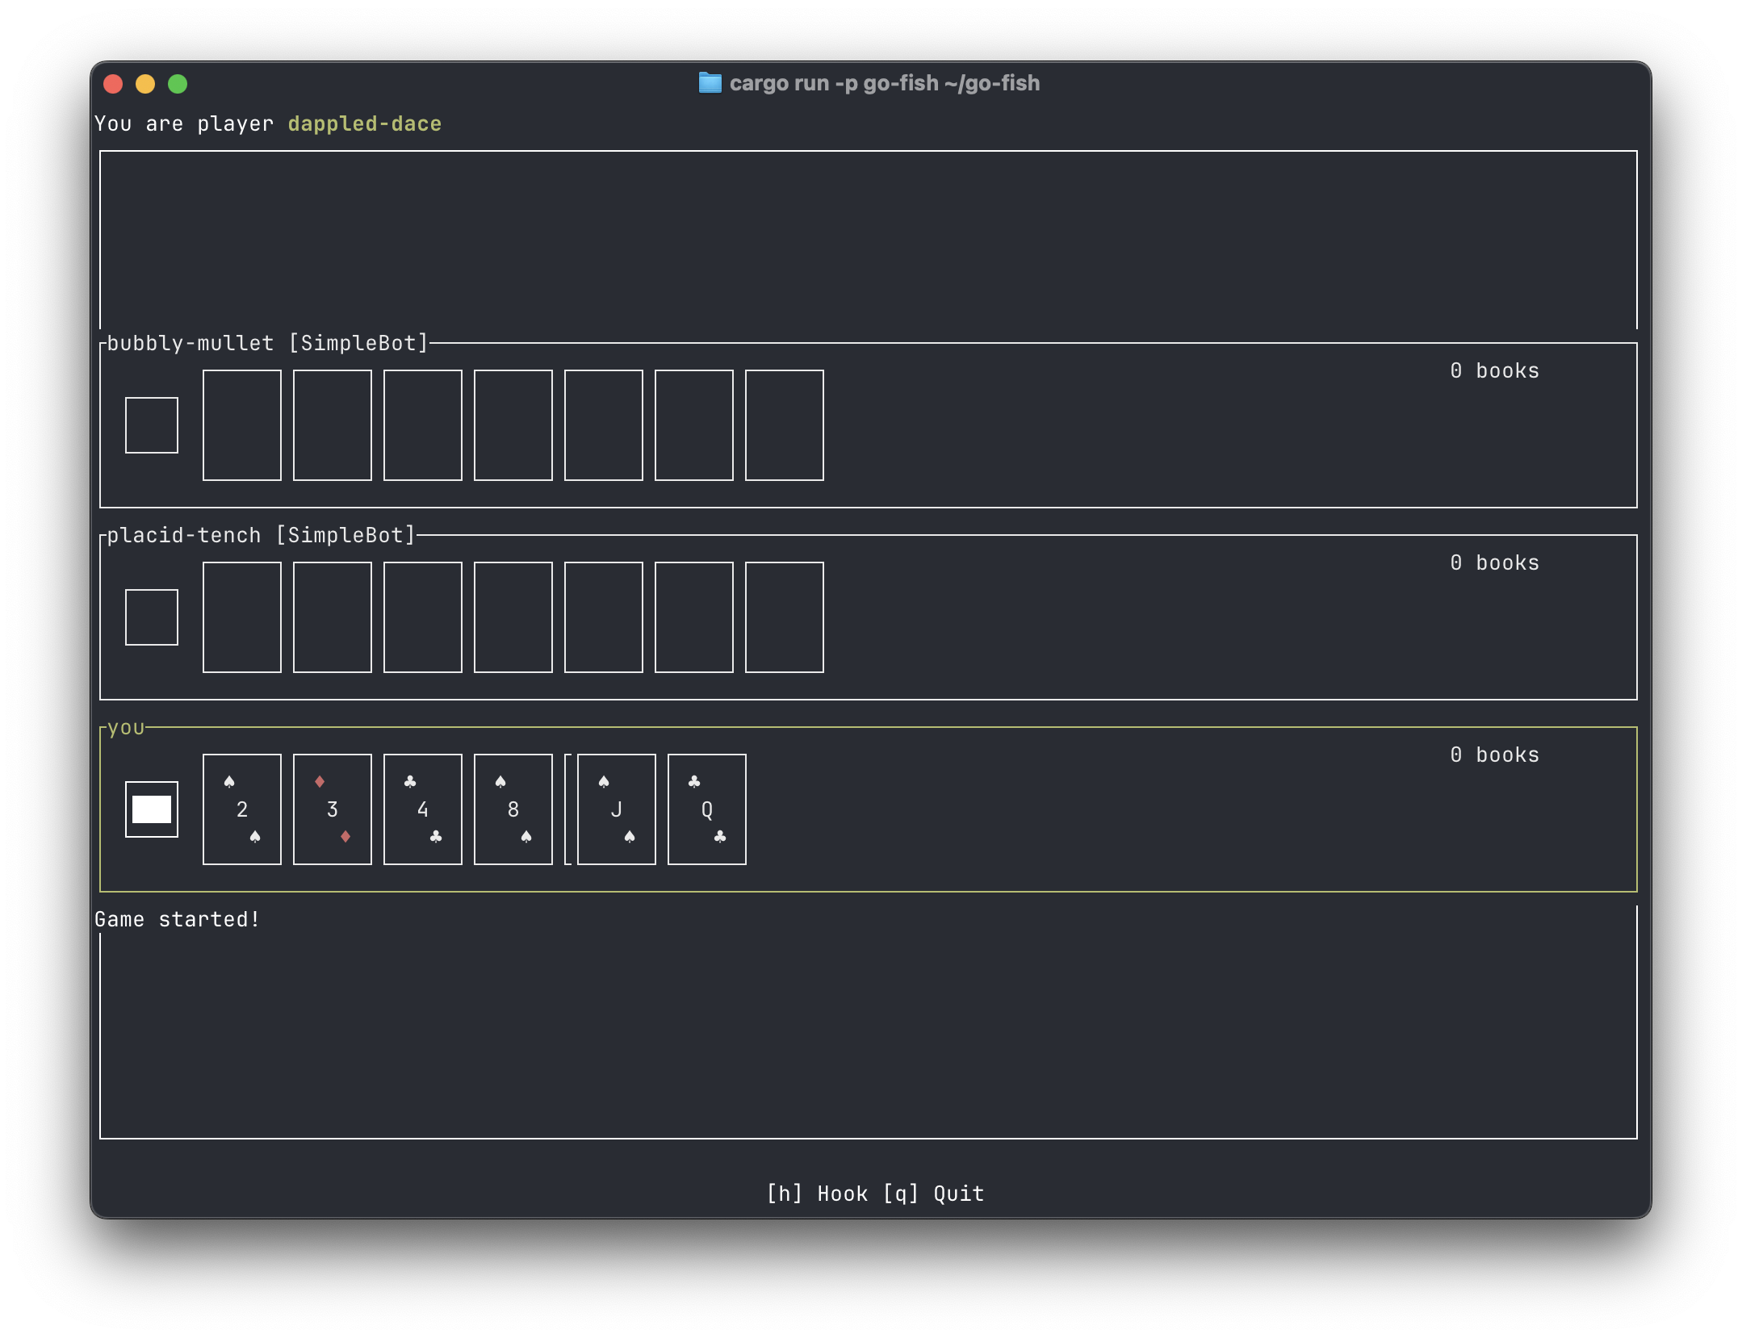Click bubbly-mullet's '0 books' counter
Viewport: 1742px width, 1338px height.
(x=1495, y=370)
